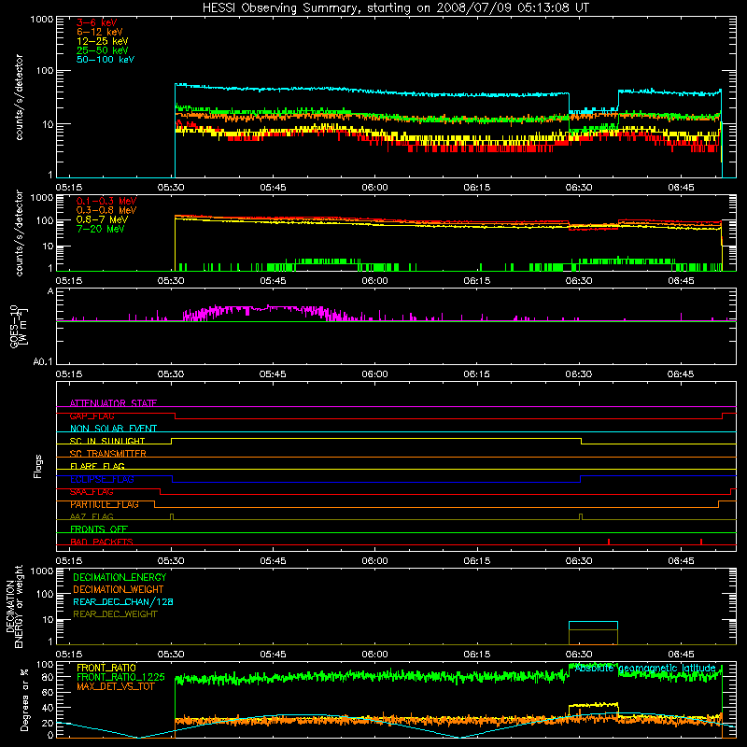Select the GAP_FLAG label

point(92,416)
